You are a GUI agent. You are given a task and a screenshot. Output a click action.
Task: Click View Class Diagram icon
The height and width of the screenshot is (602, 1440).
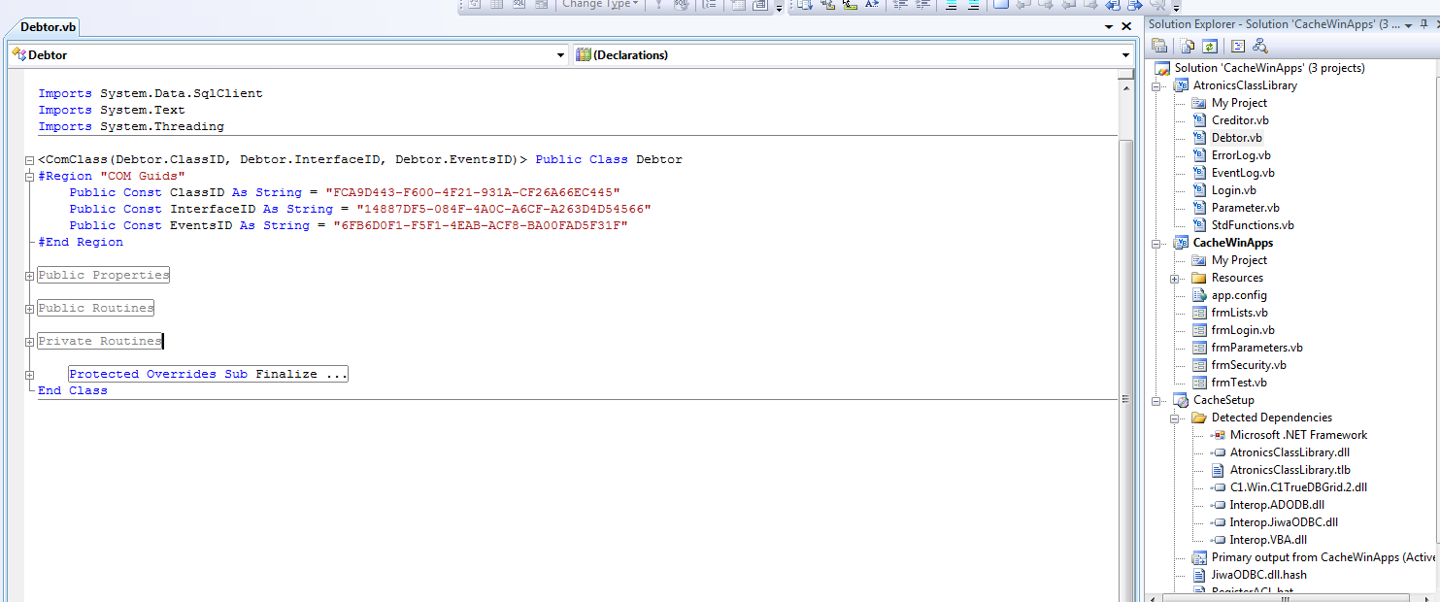tap(1260, 46)
